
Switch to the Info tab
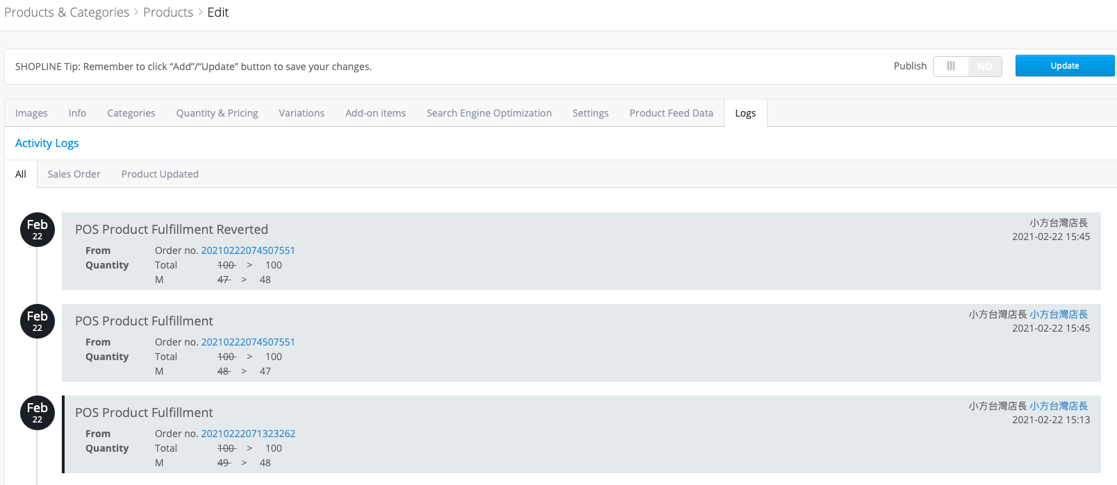click(77, 113)
